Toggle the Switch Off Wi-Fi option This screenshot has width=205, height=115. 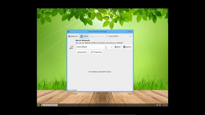(x=112, y=36)
